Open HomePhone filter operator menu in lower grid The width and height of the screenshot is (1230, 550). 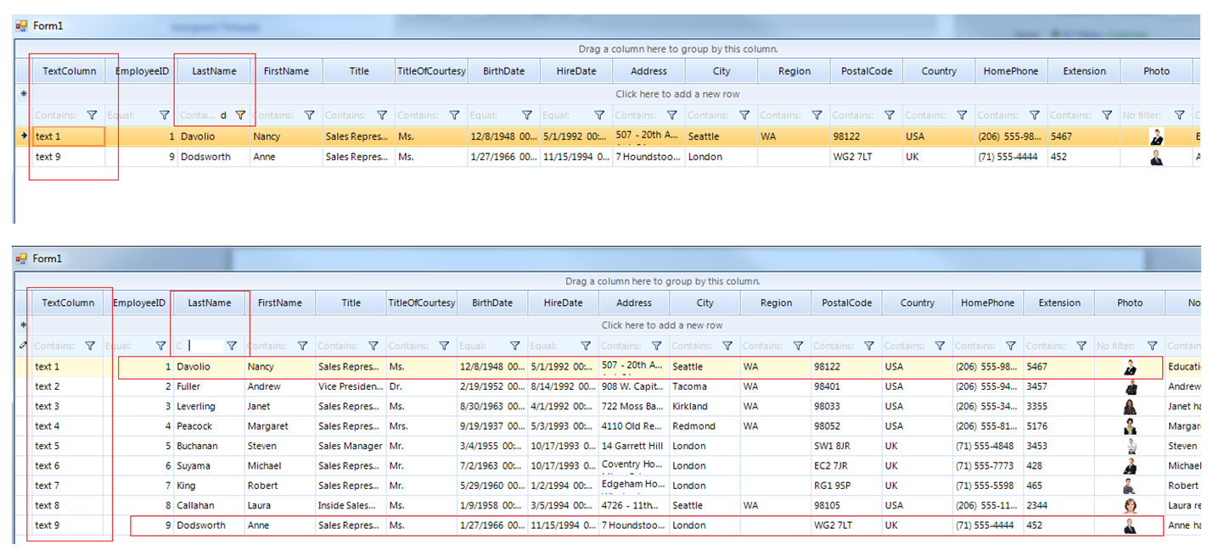tap(973, 346)
